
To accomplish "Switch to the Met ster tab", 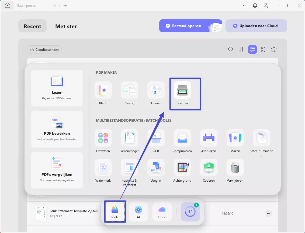I will pyautogui.click(x=66, y=26).
